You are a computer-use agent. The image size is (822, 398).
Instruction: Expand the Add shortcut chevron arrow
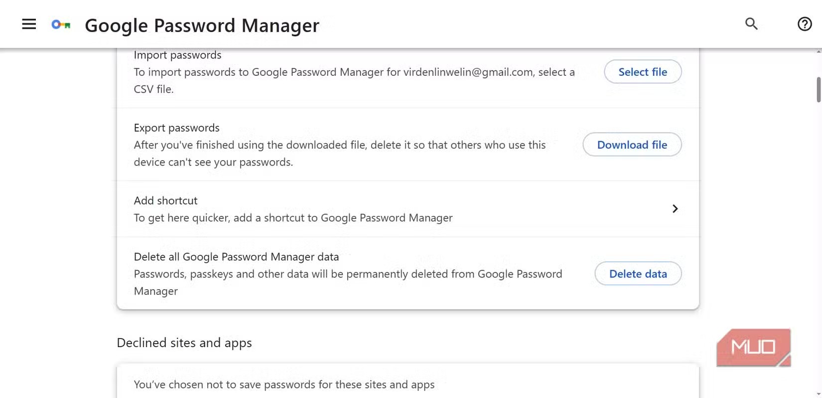tap(675, 208)
